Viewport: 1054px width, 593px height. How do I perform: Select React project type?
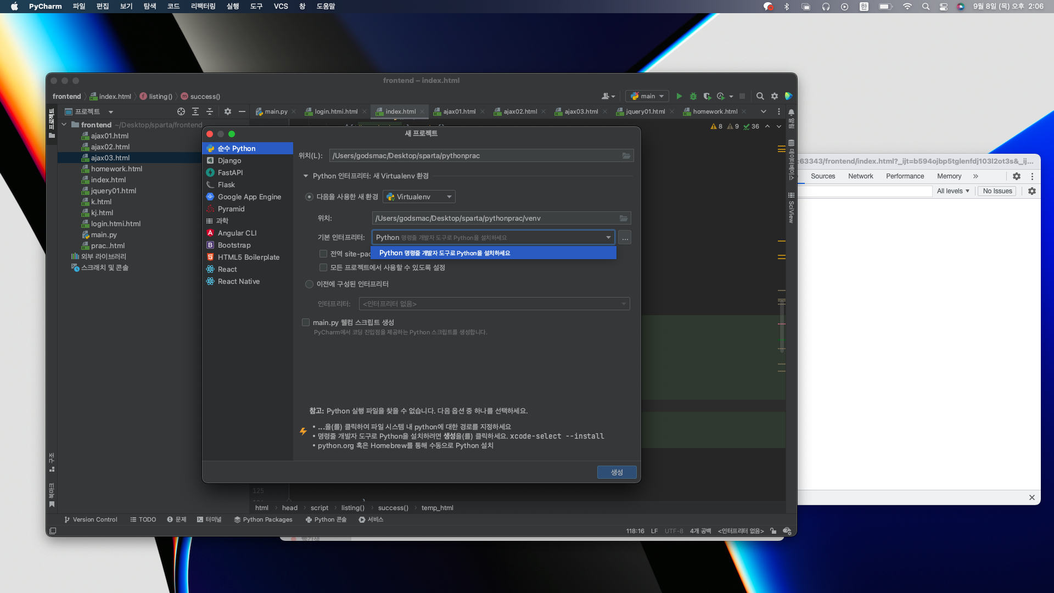click(x=248, y=270)
